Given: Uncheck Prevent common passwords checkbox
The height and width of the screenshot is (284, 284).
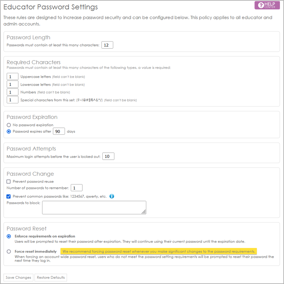Looking at the screenshot, I should (9, 196).
